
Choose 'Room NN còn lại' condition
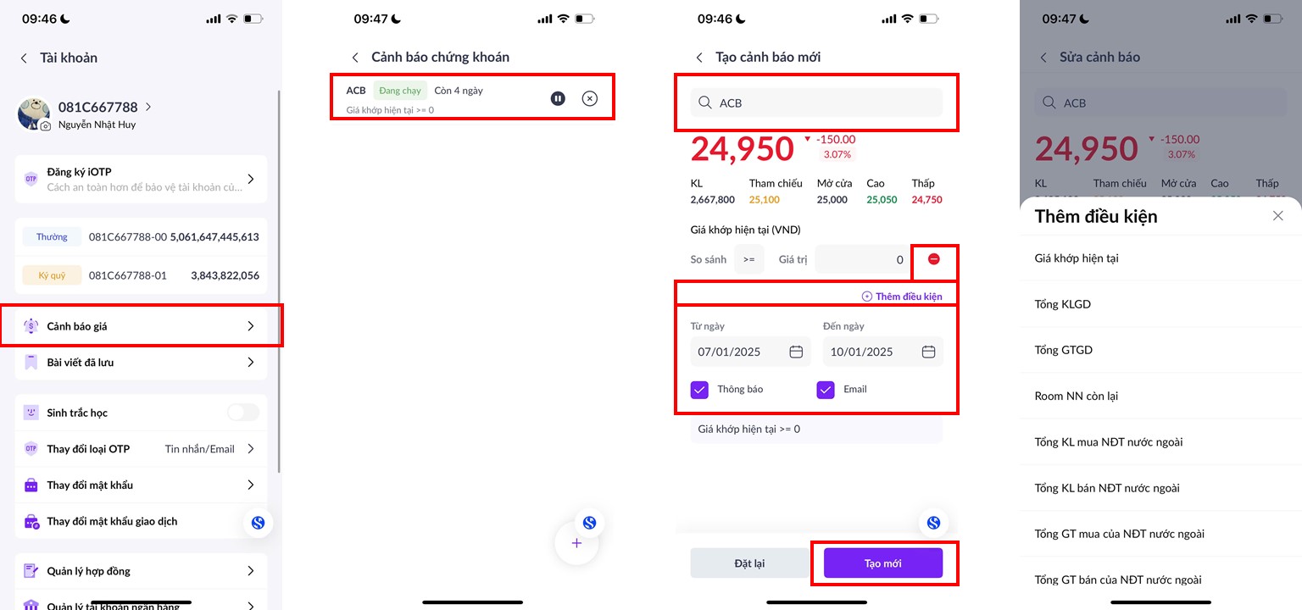(1077, 396)
